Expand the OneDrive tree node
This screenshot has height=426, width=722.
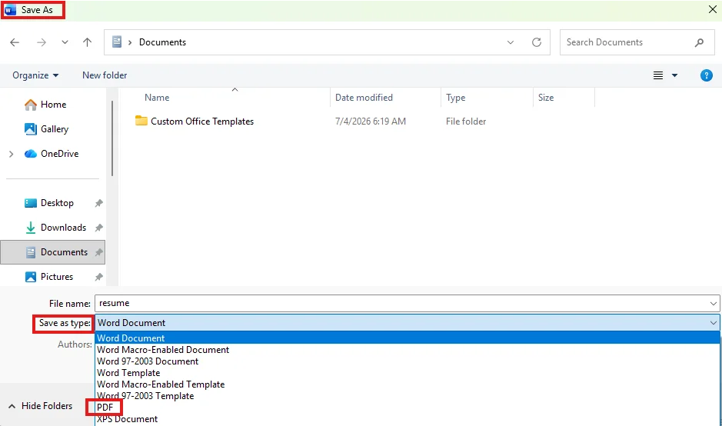point(11,154)
